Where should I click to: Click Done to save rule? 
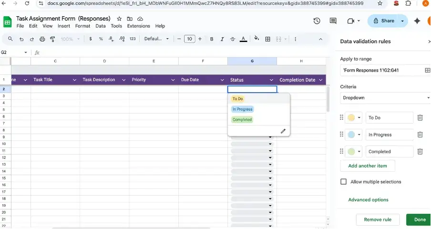coord(420,219)
